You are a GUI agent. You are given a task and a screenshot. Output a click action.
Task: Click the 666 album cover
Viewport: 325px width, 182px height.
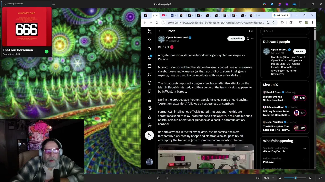pos(27,27)
